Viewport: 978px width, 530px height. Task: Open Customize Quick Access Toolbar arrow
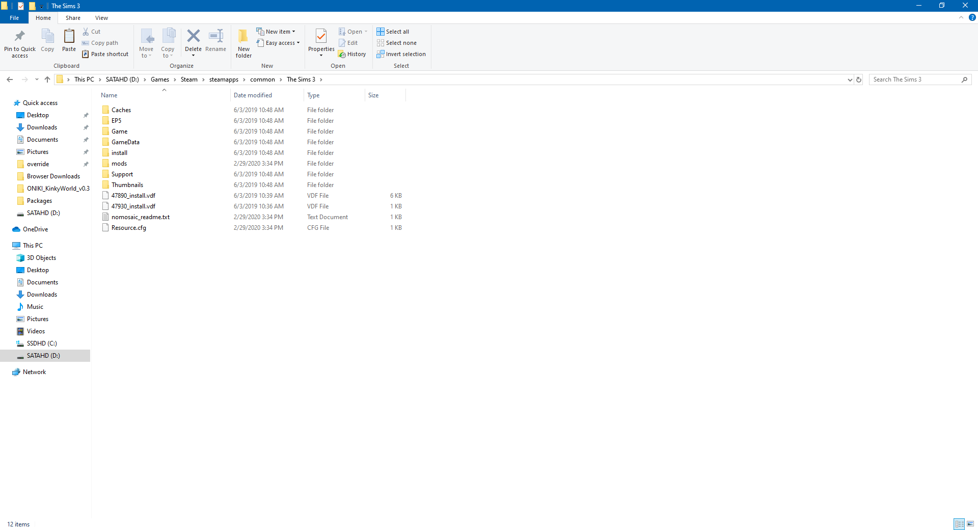pos(41,6)
